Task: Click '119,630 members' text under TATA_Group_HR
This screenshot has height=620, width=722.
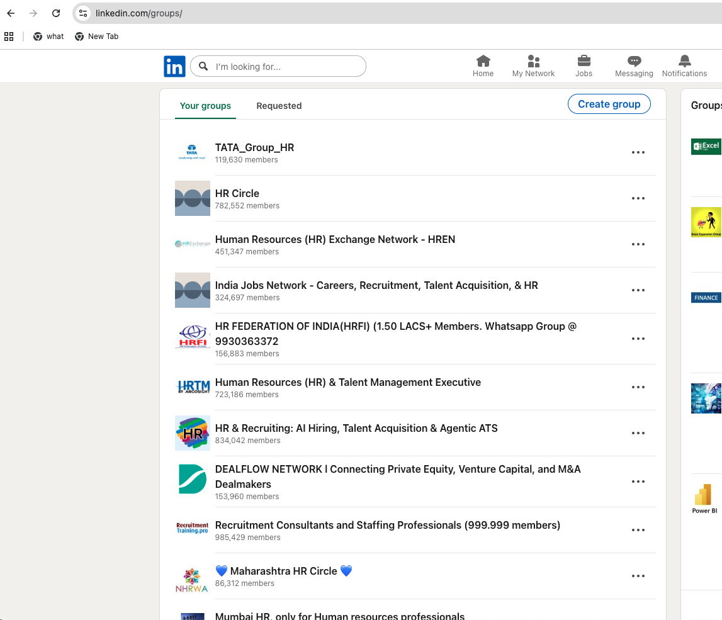Action: point(246,160)
